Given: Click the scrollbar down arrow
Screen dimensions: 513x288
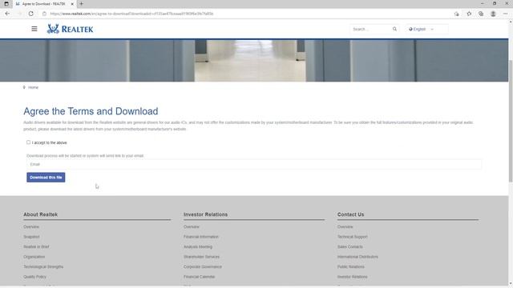Looking at the screenshot, I should pyautogui.click(x=511, y=284).
